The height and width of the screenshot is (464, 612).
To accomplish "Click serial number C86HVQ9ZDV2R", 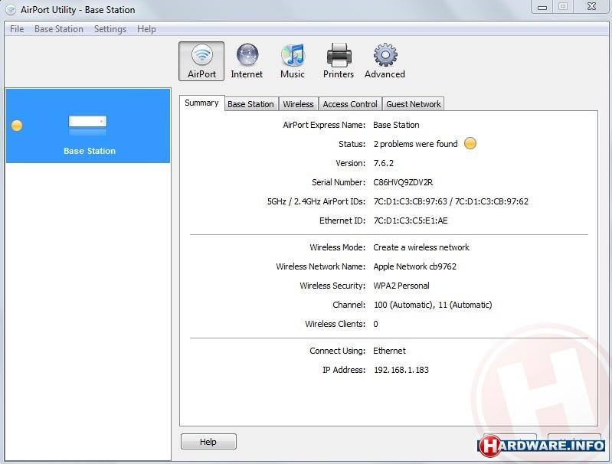I will (403, 182).
